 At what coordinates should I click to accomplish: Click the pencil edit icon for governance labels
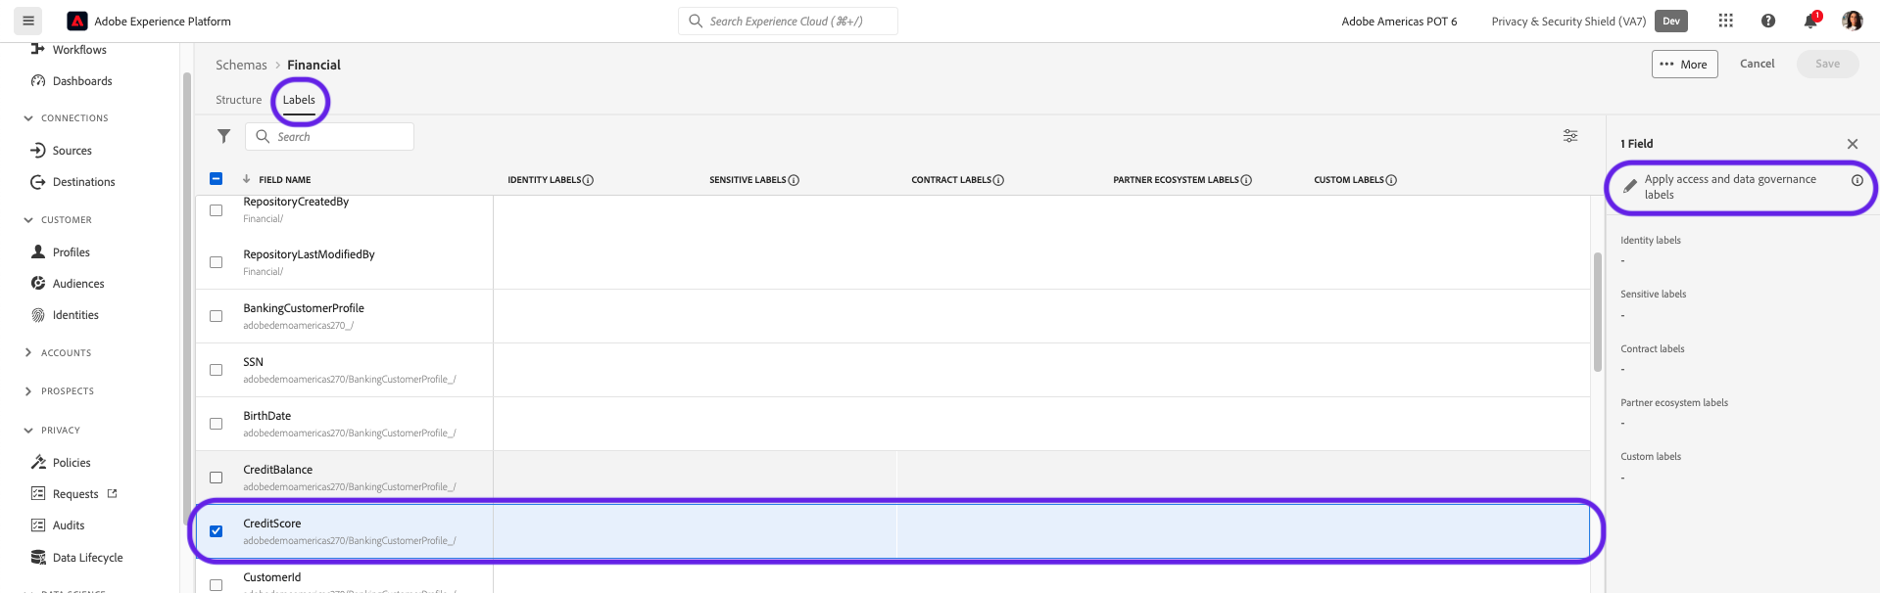[x=1630, y=186]
